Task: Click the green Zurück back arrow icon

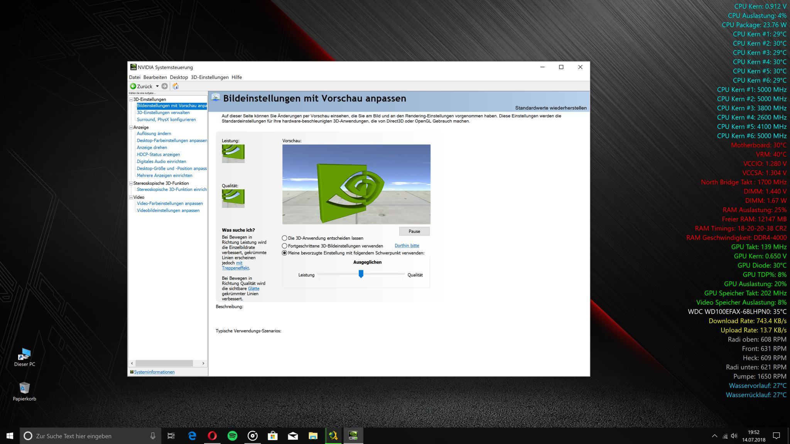Action: pos(133,86)
